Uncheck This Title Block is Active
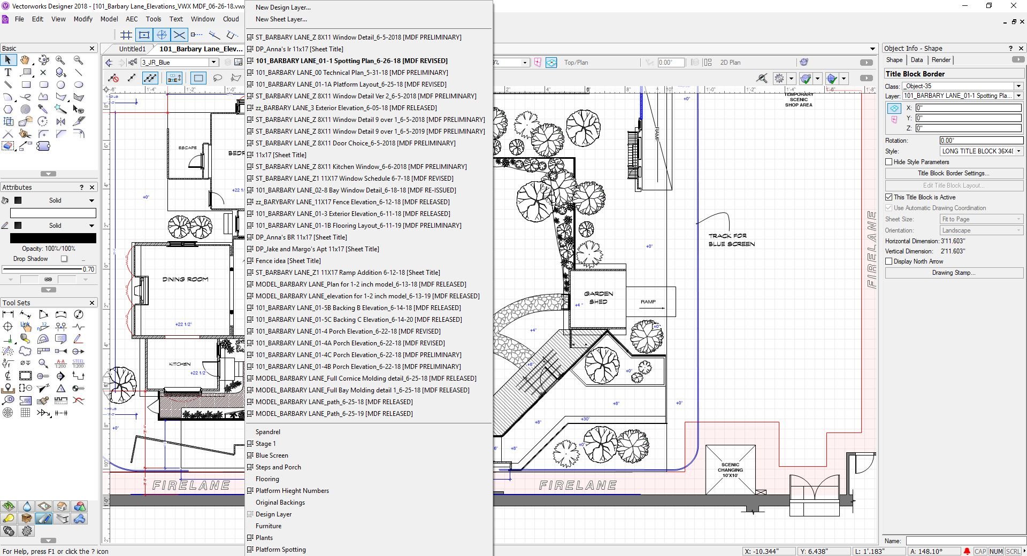1027x556 pixels. coord(889,197)
